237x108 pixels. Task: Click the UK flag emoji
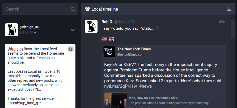click(x=111, y=39)
